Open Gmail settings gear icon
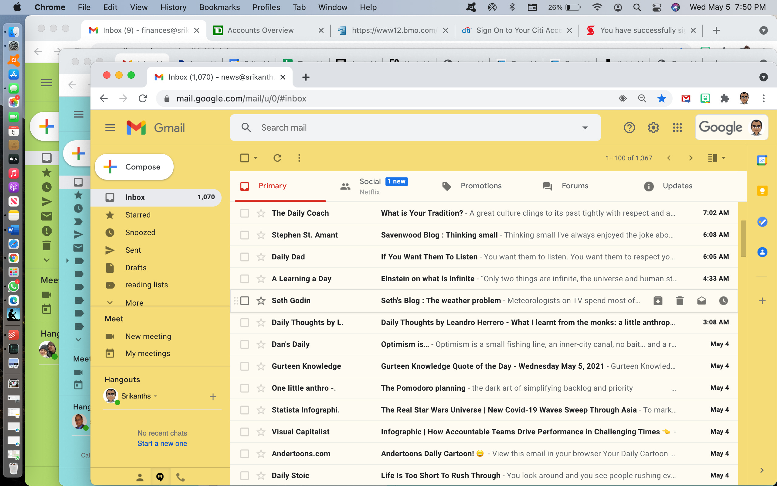The width and height of the screenshot is (777, 486). tap(653, 128)
